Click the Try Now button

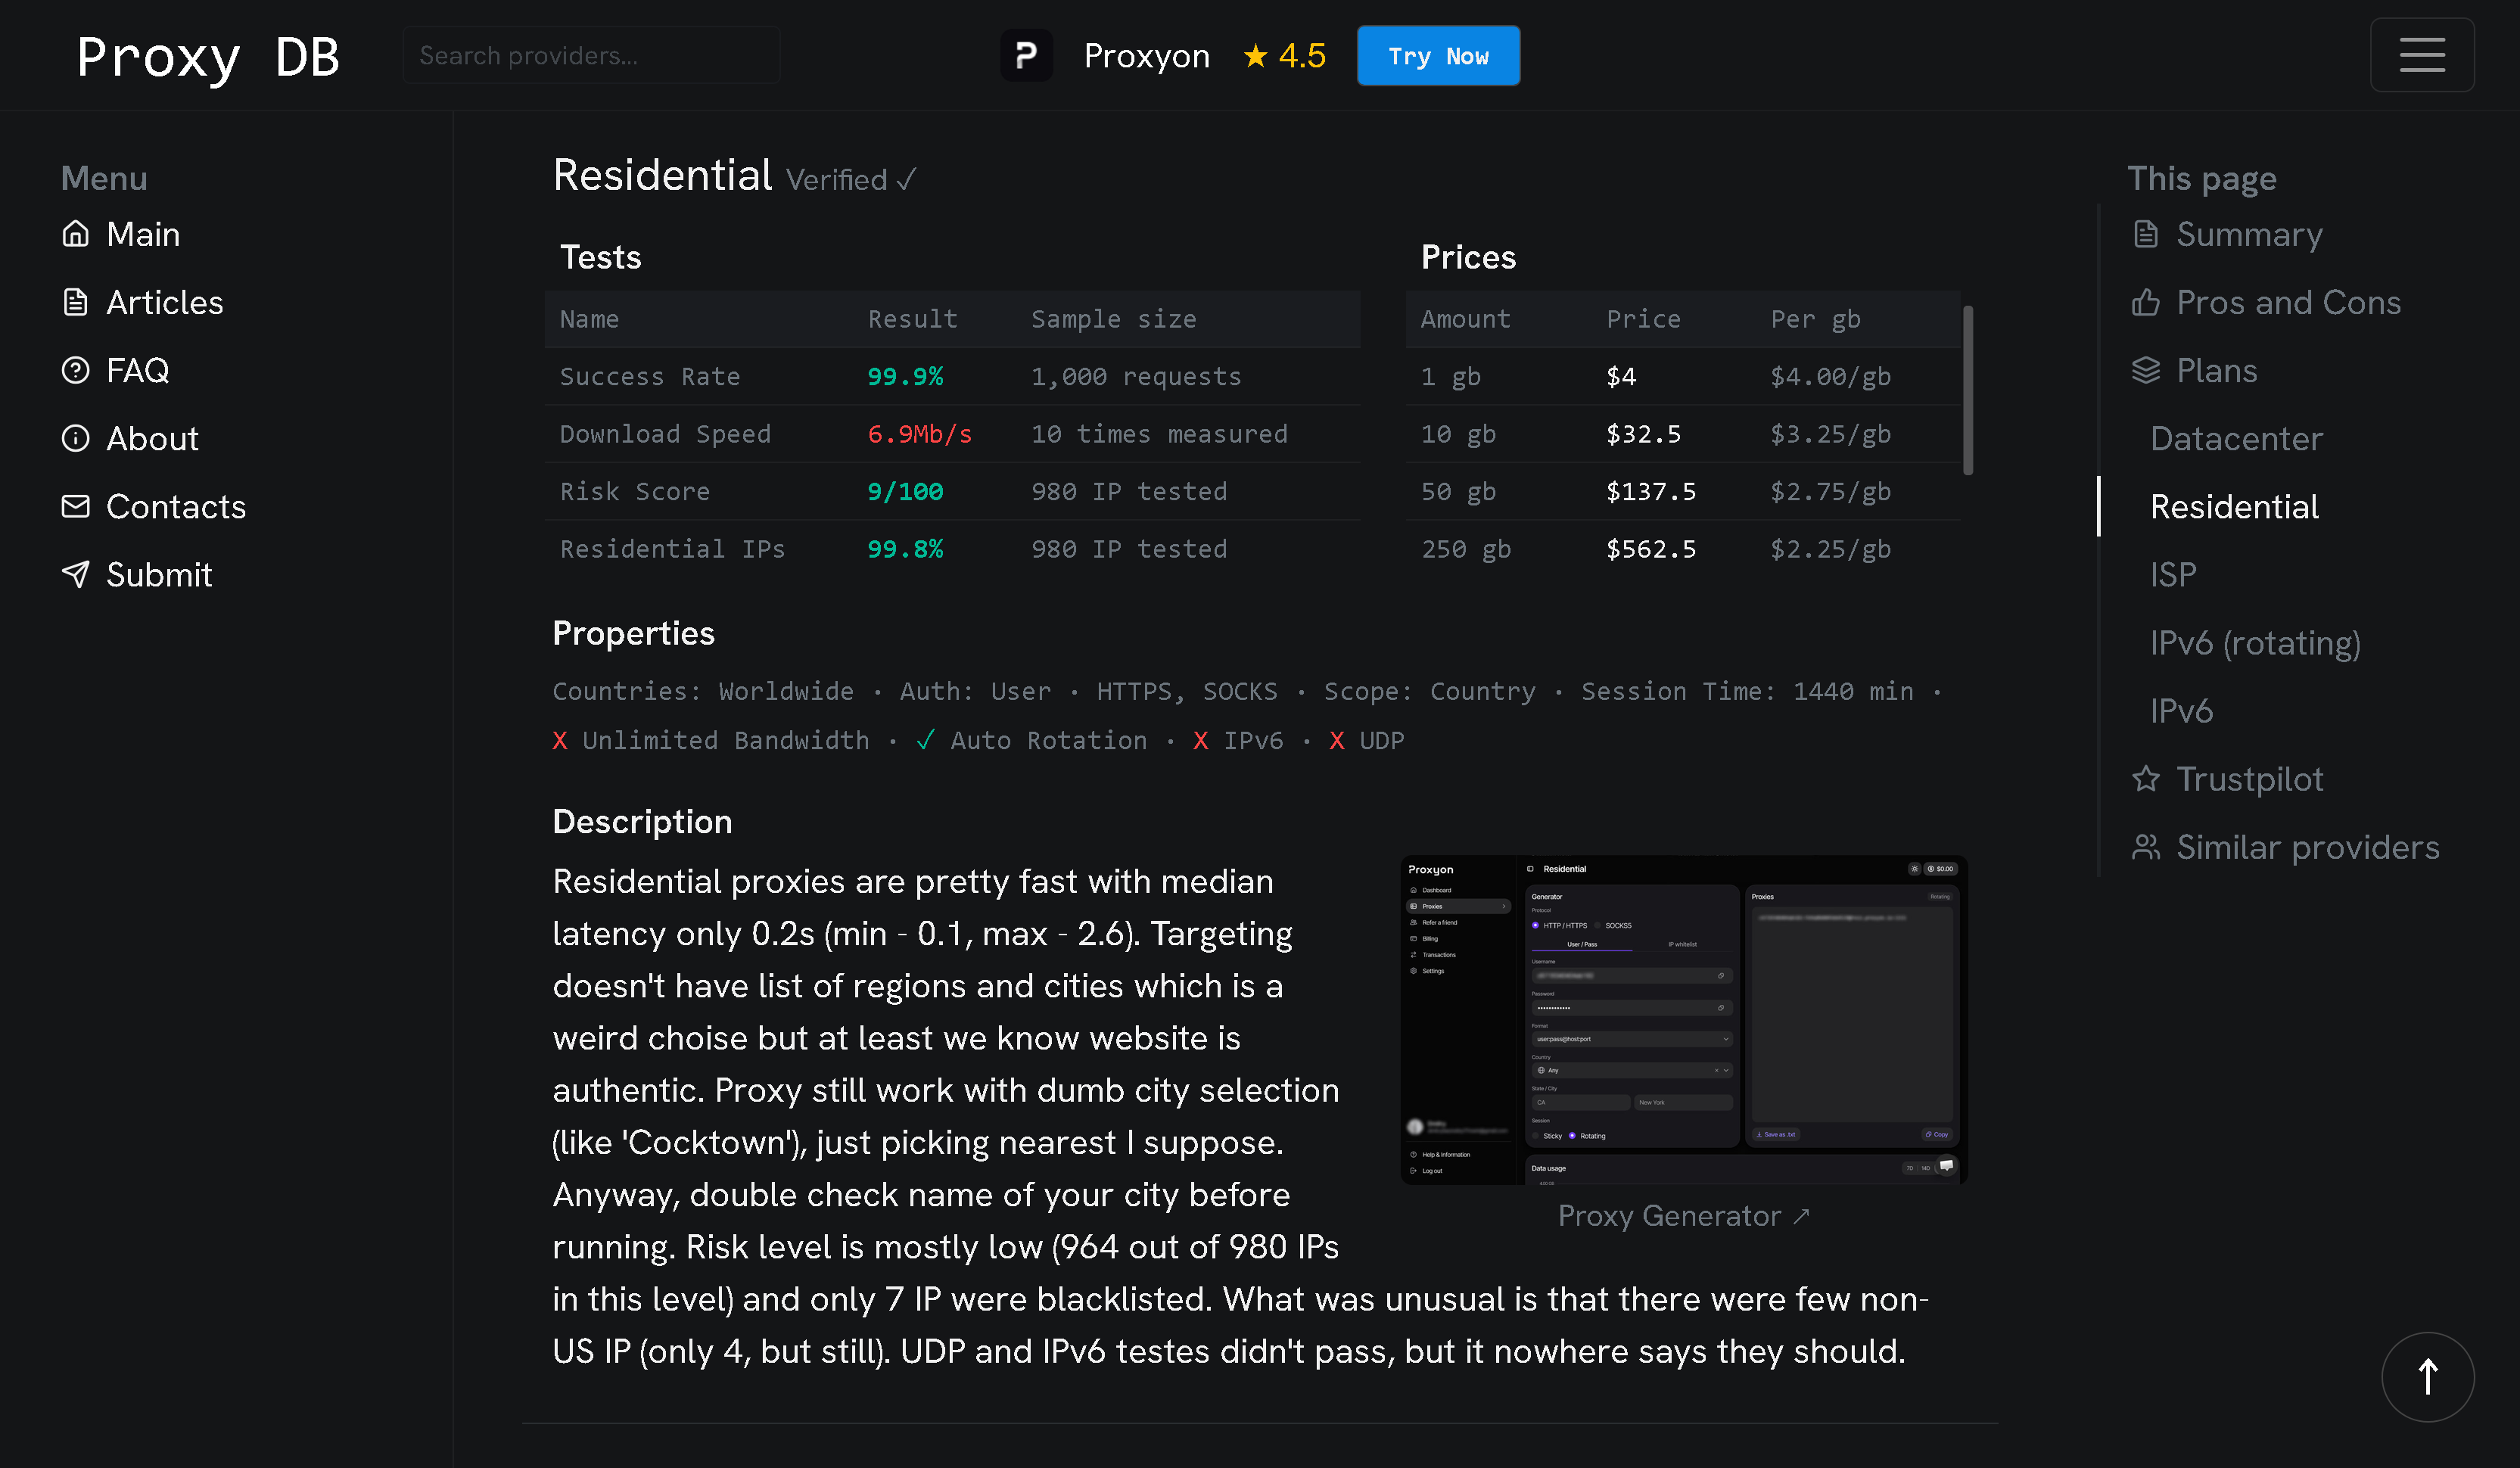click(x=1438, y=56)
